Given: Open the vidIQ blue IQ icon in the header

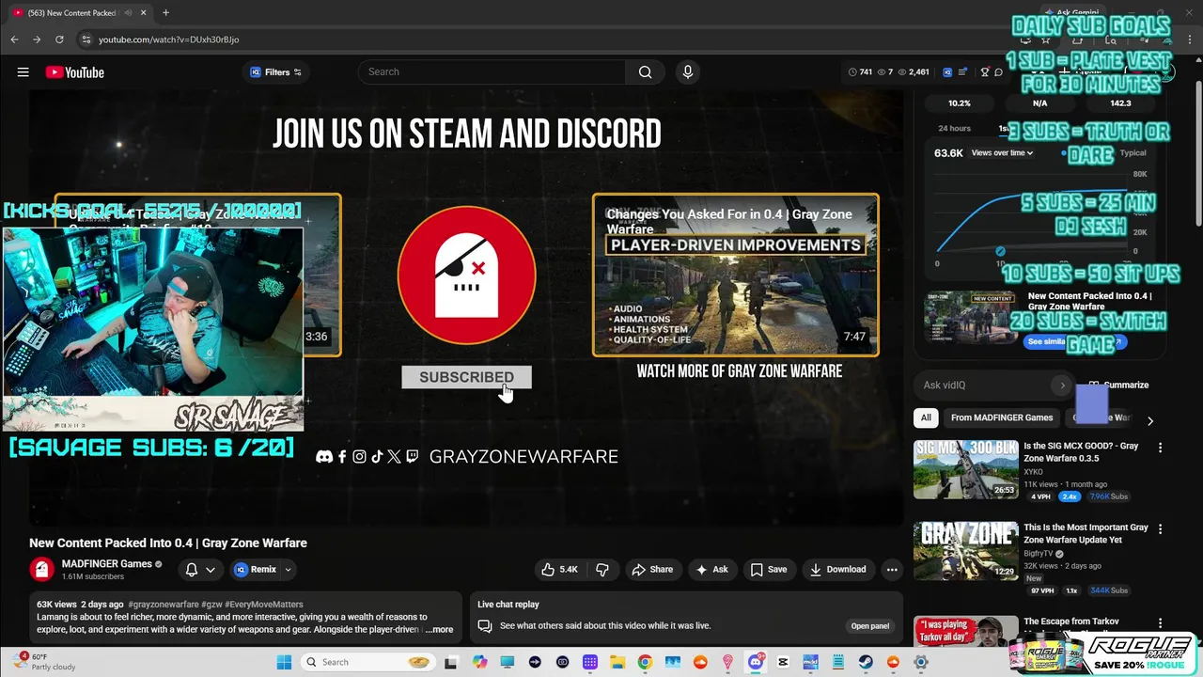Looking at the screenshot, I should pyautogui.click(x=947, y=72).
